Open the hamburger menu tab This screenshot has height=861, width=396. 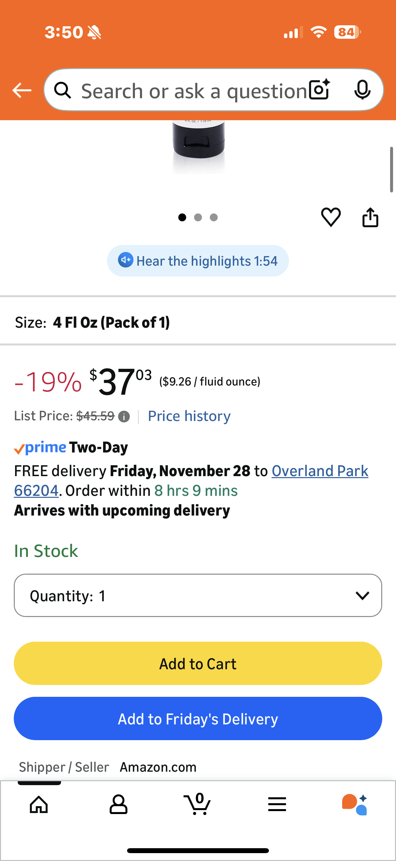[277, 804]
